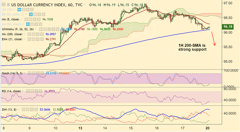Open settings gear for Vol (20)
The width and height of the screenshot is (240, 132).
(x=23, y=9)
